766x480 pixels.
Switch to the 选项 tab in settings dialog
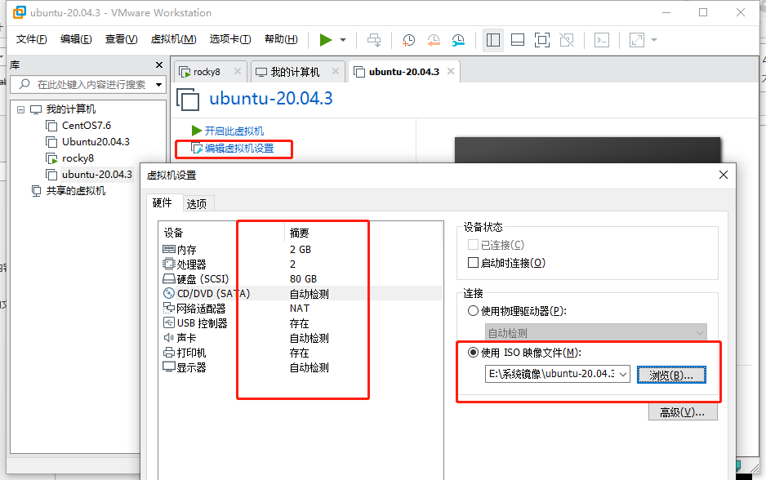[x=196, y=204]
